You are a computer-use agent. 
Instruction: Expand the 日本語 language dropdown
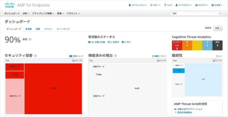pyautogui.click(x=217, y=5)
